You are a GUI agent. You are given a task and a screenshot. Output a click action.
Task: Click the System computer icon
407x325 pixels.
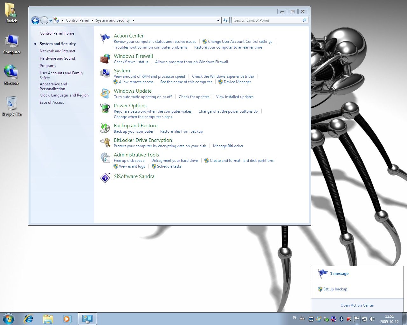coord(105,73)
